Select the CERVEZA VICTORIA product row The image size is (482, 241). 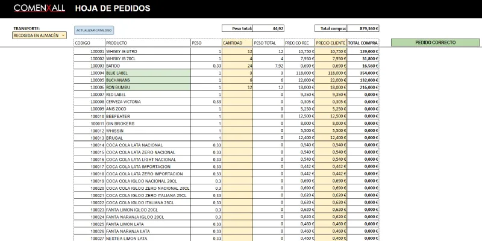(227, 102)
